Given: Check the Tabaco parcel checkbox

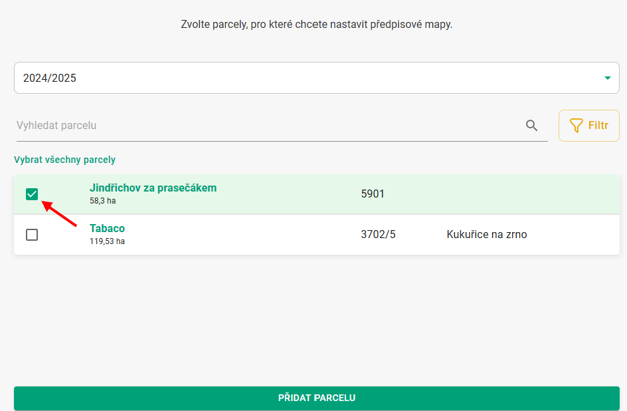Looking at the screenshot, I should tap(32, 235).
